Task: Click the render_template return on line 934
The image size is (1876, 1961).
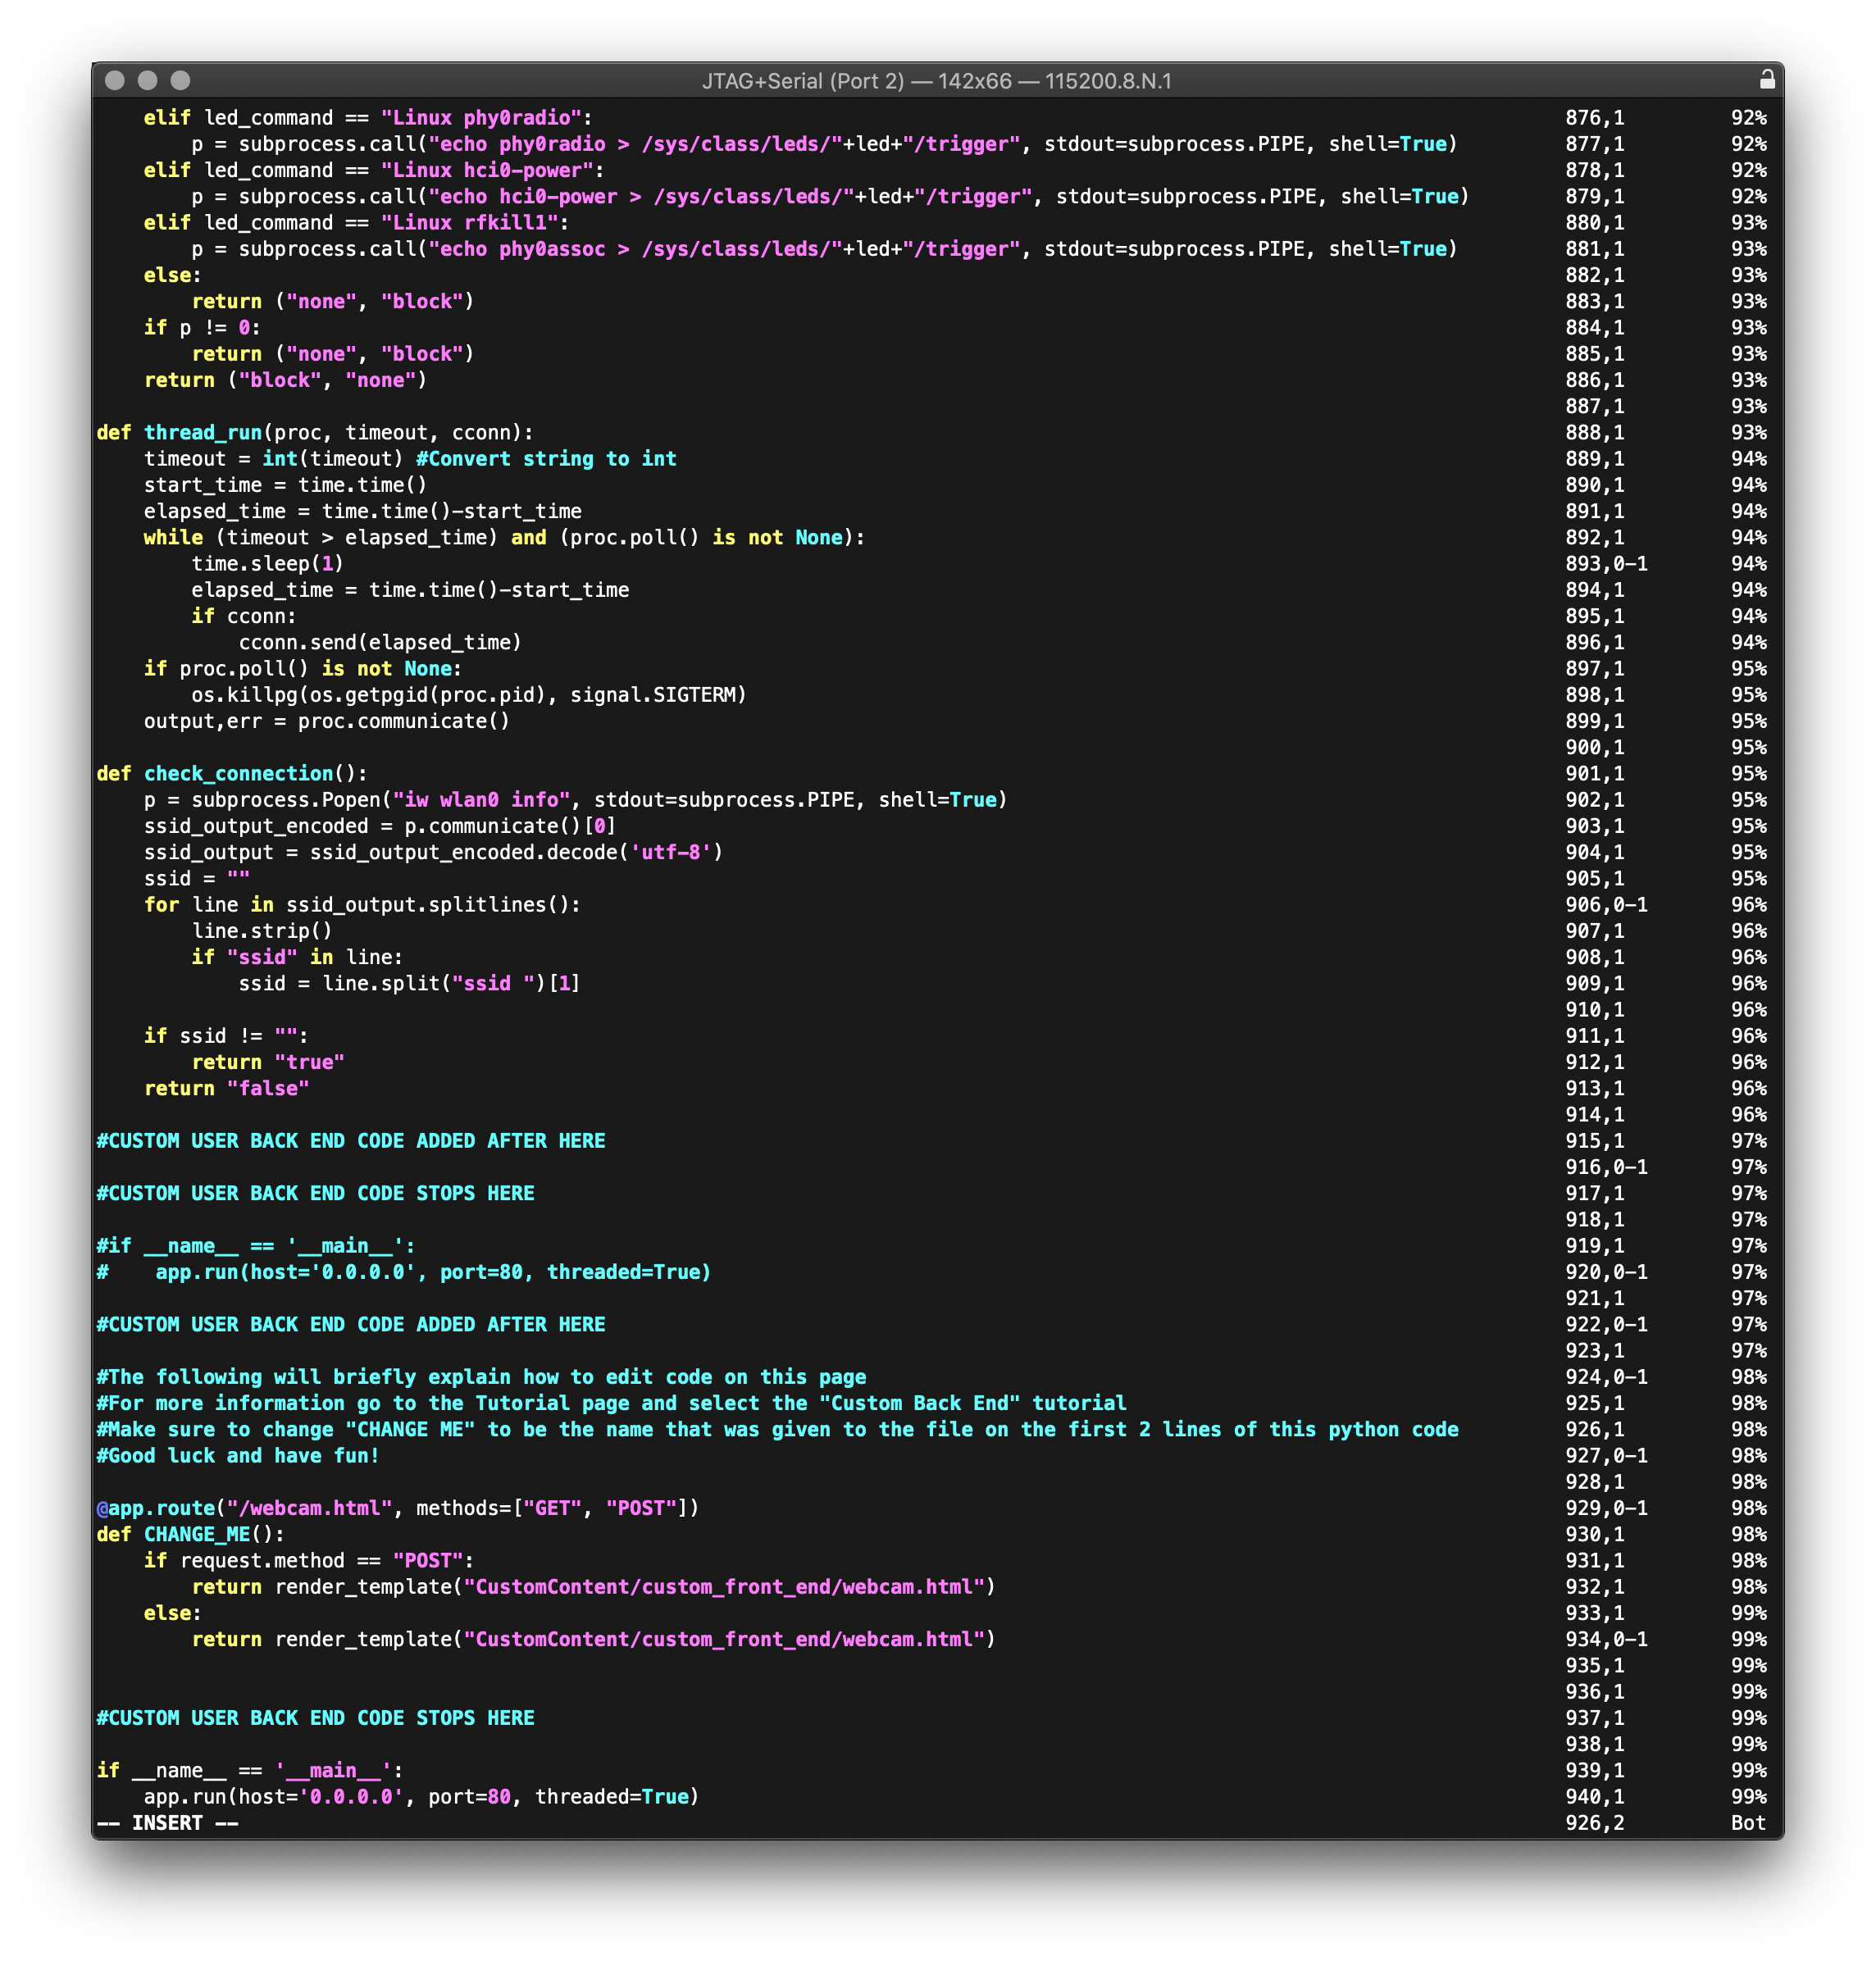Action: (593, 1640)
